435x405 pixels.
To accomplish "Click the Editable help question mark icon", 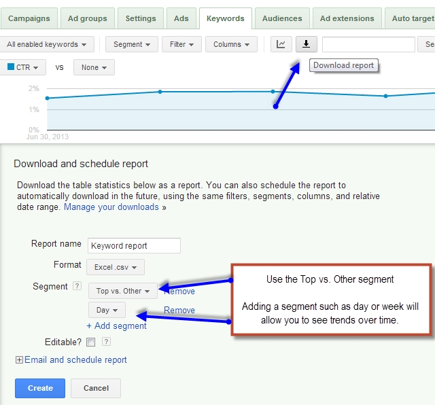I will tap(106, 342).
